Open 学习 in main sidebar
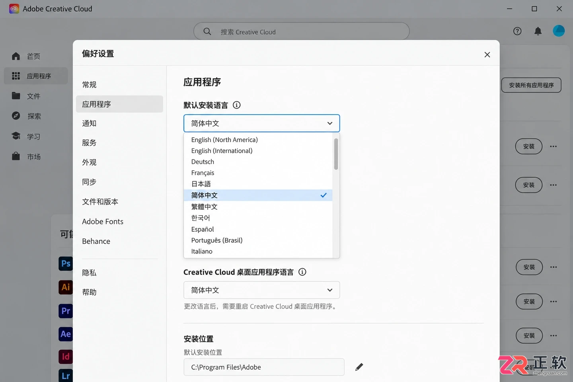This screenshot has width=573, height=382. [36, 136]
